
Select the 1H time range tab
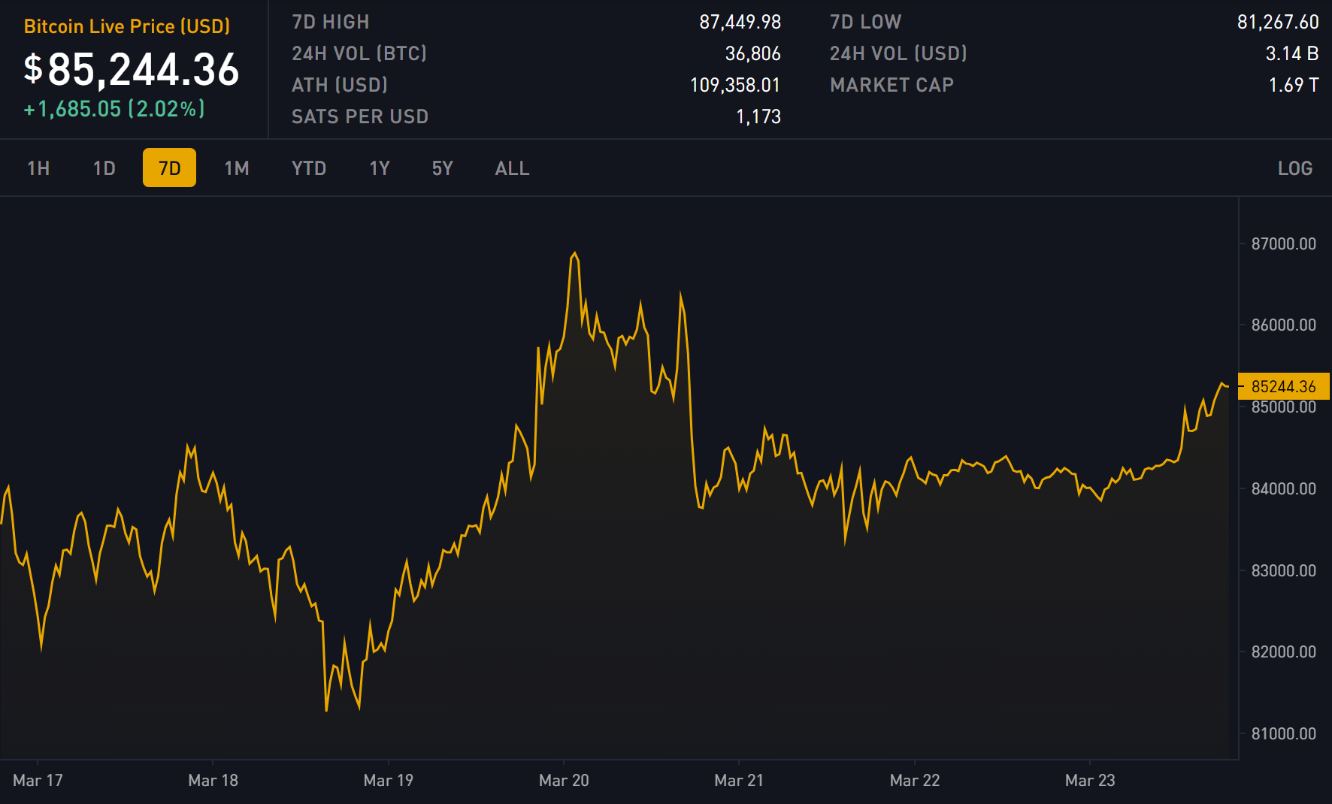tap(38, 168)
